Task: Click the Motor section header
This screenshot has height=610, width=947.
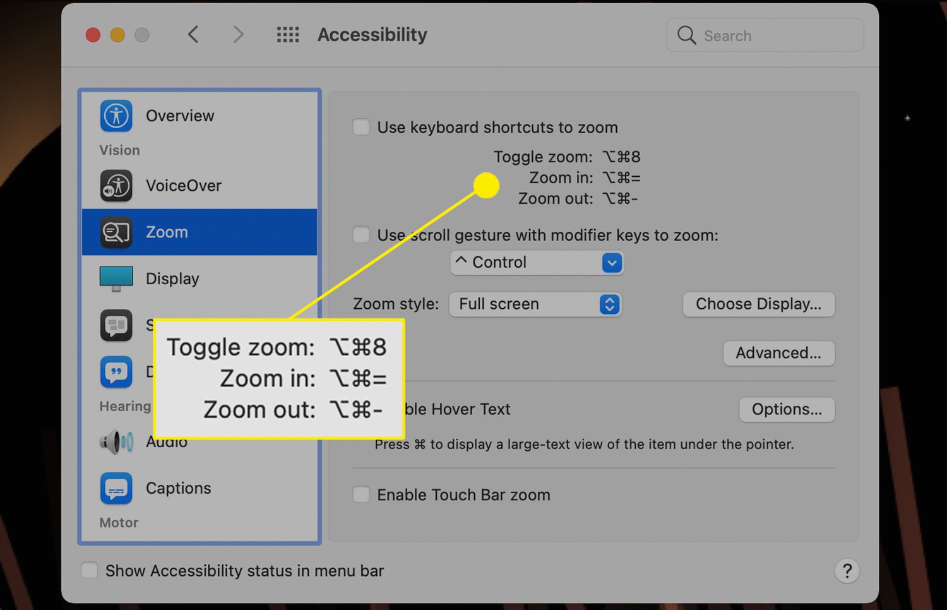Action: [x=119, y=523]
